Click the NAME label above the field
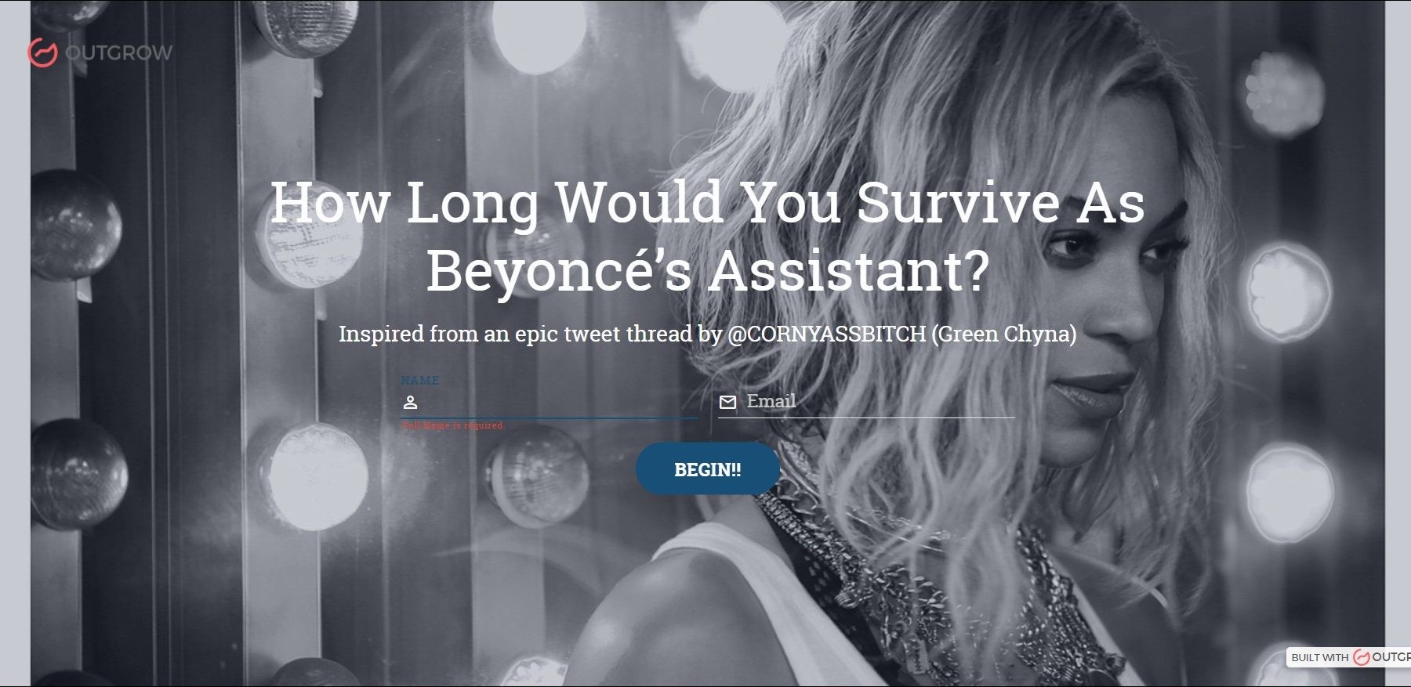1411x687 pixels. point(419,381)
